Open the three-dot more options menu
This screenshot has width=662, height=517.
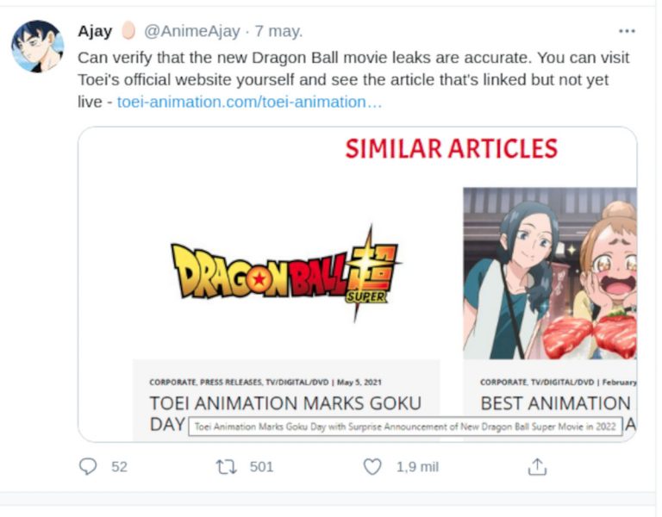tap(627, 31)
